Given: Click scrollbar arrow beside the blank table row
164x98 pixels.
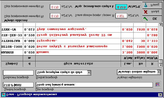Looking at the screenshot, I should pyautogui.click(x=161, y=25).
